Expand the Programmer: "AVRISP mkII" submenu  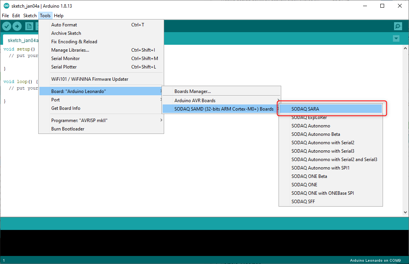[x=101, y=120]
